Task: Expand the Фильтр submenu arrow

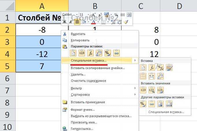Action: click(135, 88)
